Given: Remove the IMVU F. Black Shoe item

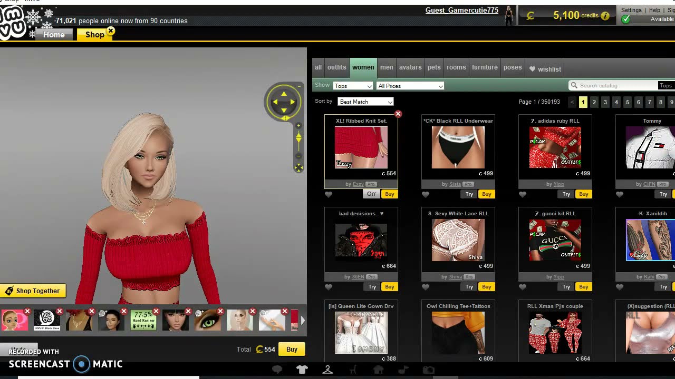Looking at the screenshot, I should click(x=60, y=312).
